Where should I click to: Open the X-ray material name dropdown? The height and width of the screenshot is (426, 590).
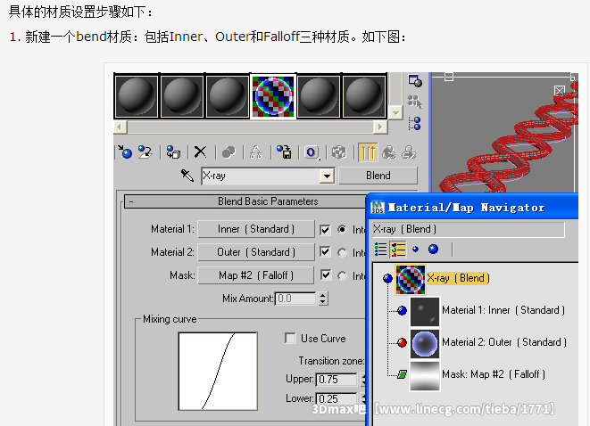[327, 176]
